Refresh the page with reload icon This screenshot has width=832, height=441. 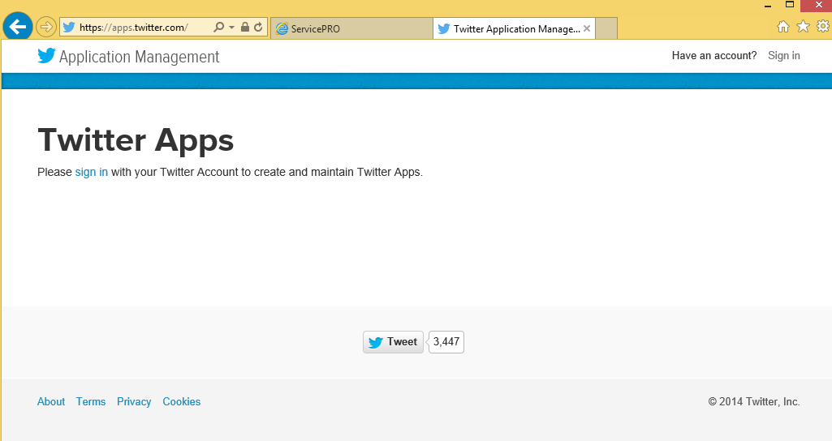click(x=258, y=28)
